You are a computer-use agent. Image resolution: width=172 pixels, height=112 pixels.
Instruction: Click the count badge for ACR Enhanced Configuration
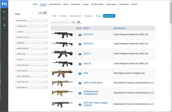coord(80,93)
